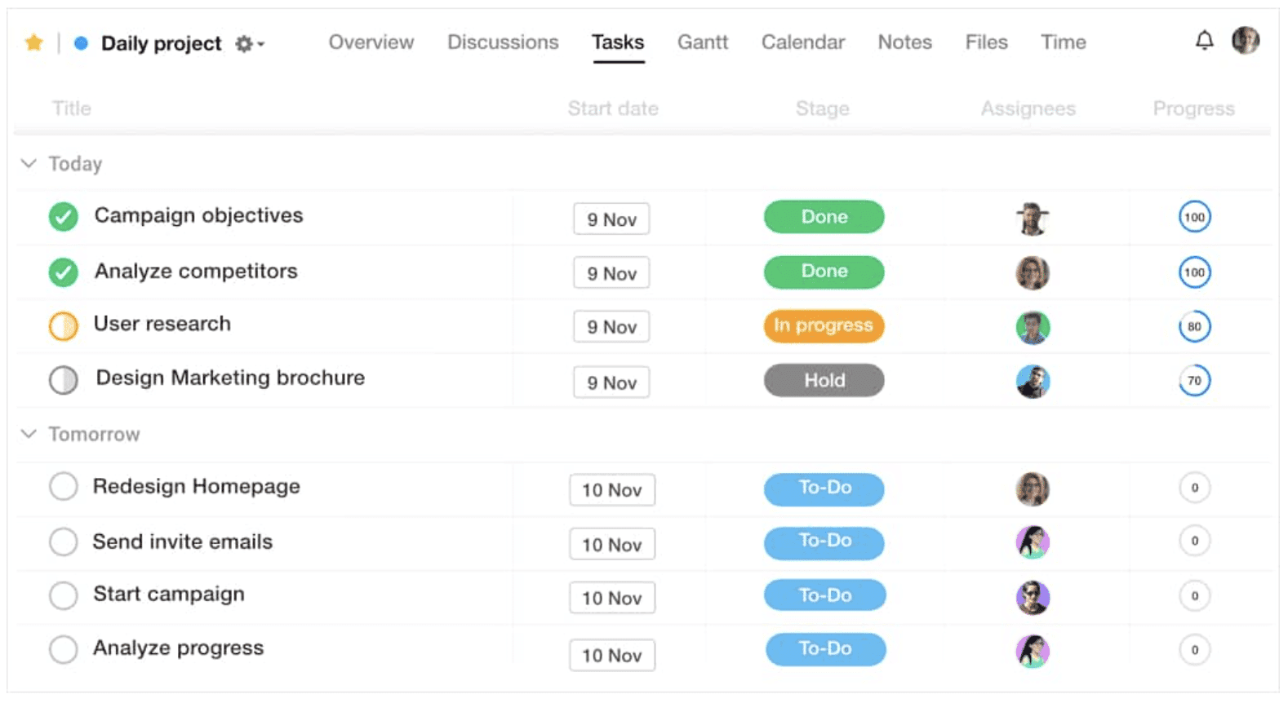Switch to the Time tab
This screenshot has width=1288, height=703.
point(1063,42)
